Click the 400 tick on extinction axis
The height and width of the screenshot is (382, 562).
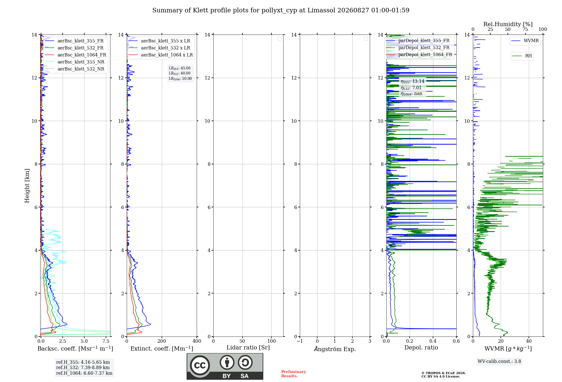[x=197, y=341]
